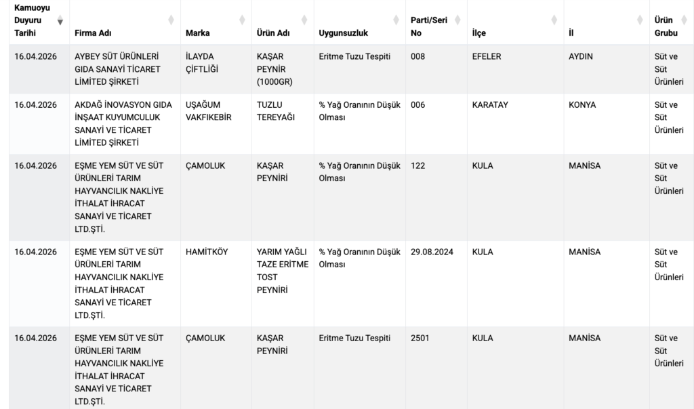Image resolution: width=694 pixels, height=409 pixels.
Task: Click the EFELER district cell
Action: pyautogui.click(x=487, y=56)
